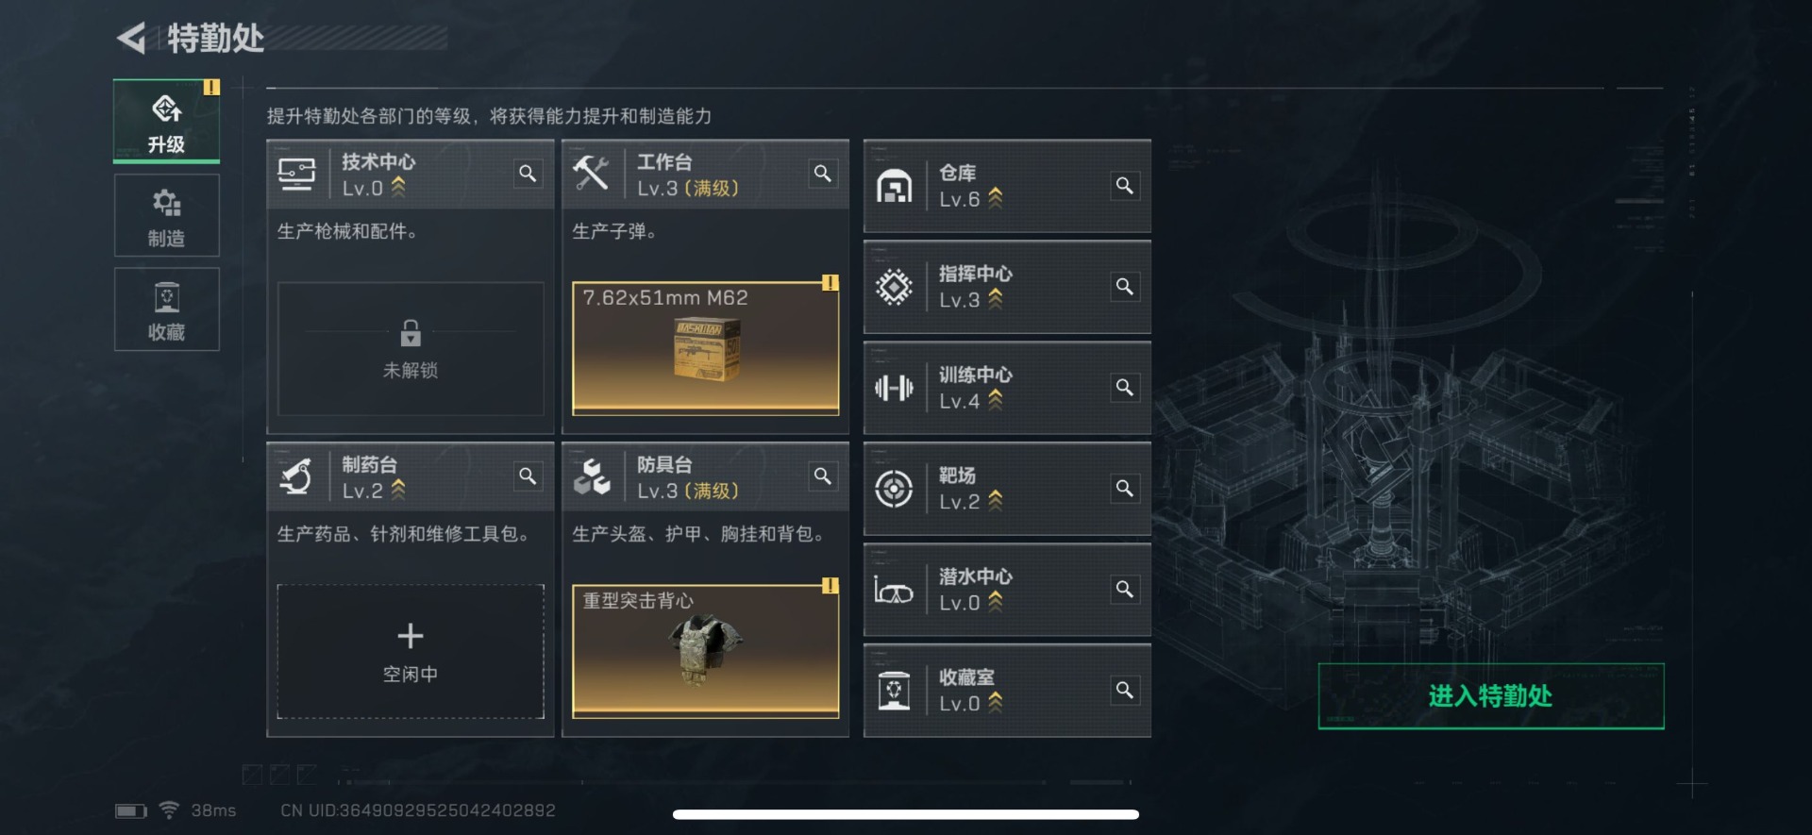Inspect 工作台 via its magnifier icon
Screen dimensions: 1812x835
(x=823, y=174)
